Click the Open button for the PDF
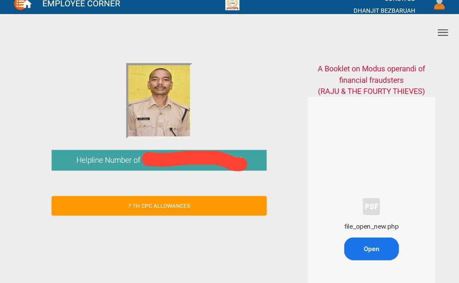 coord(371,249)
